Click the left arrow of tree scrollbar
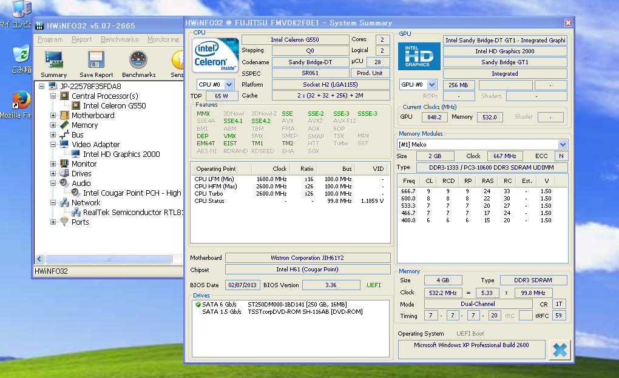Viewport: 619px width, 378px height. (x=39, y=259)
